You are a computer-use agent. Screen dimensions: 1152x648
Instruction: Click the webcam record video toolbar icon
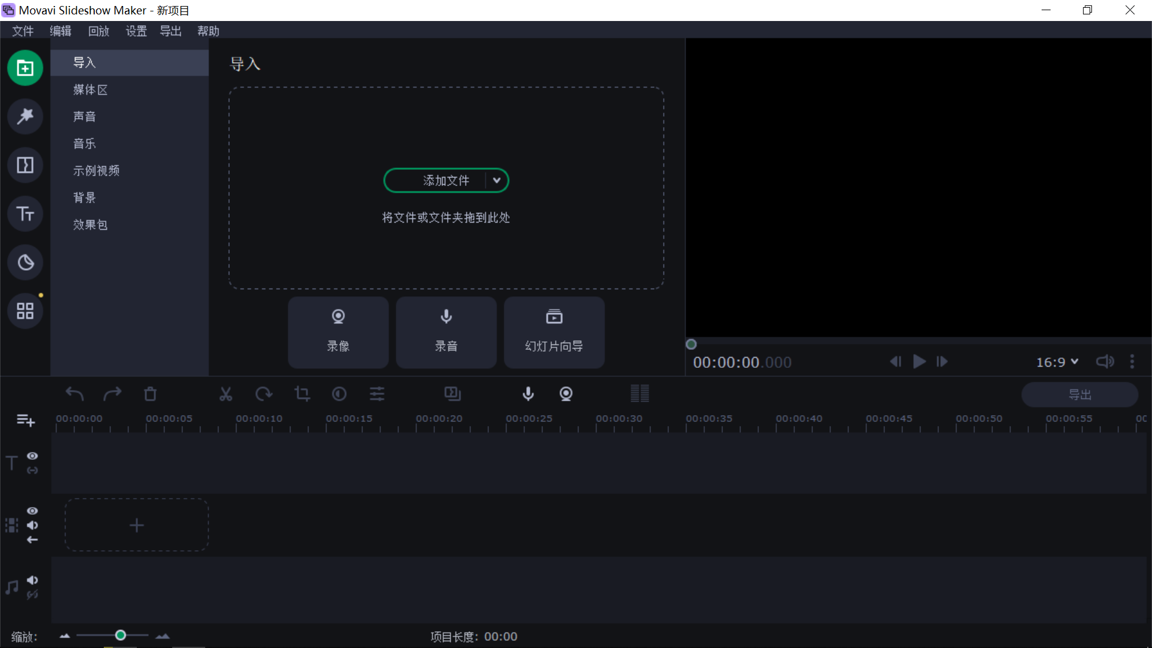point(566,394)
